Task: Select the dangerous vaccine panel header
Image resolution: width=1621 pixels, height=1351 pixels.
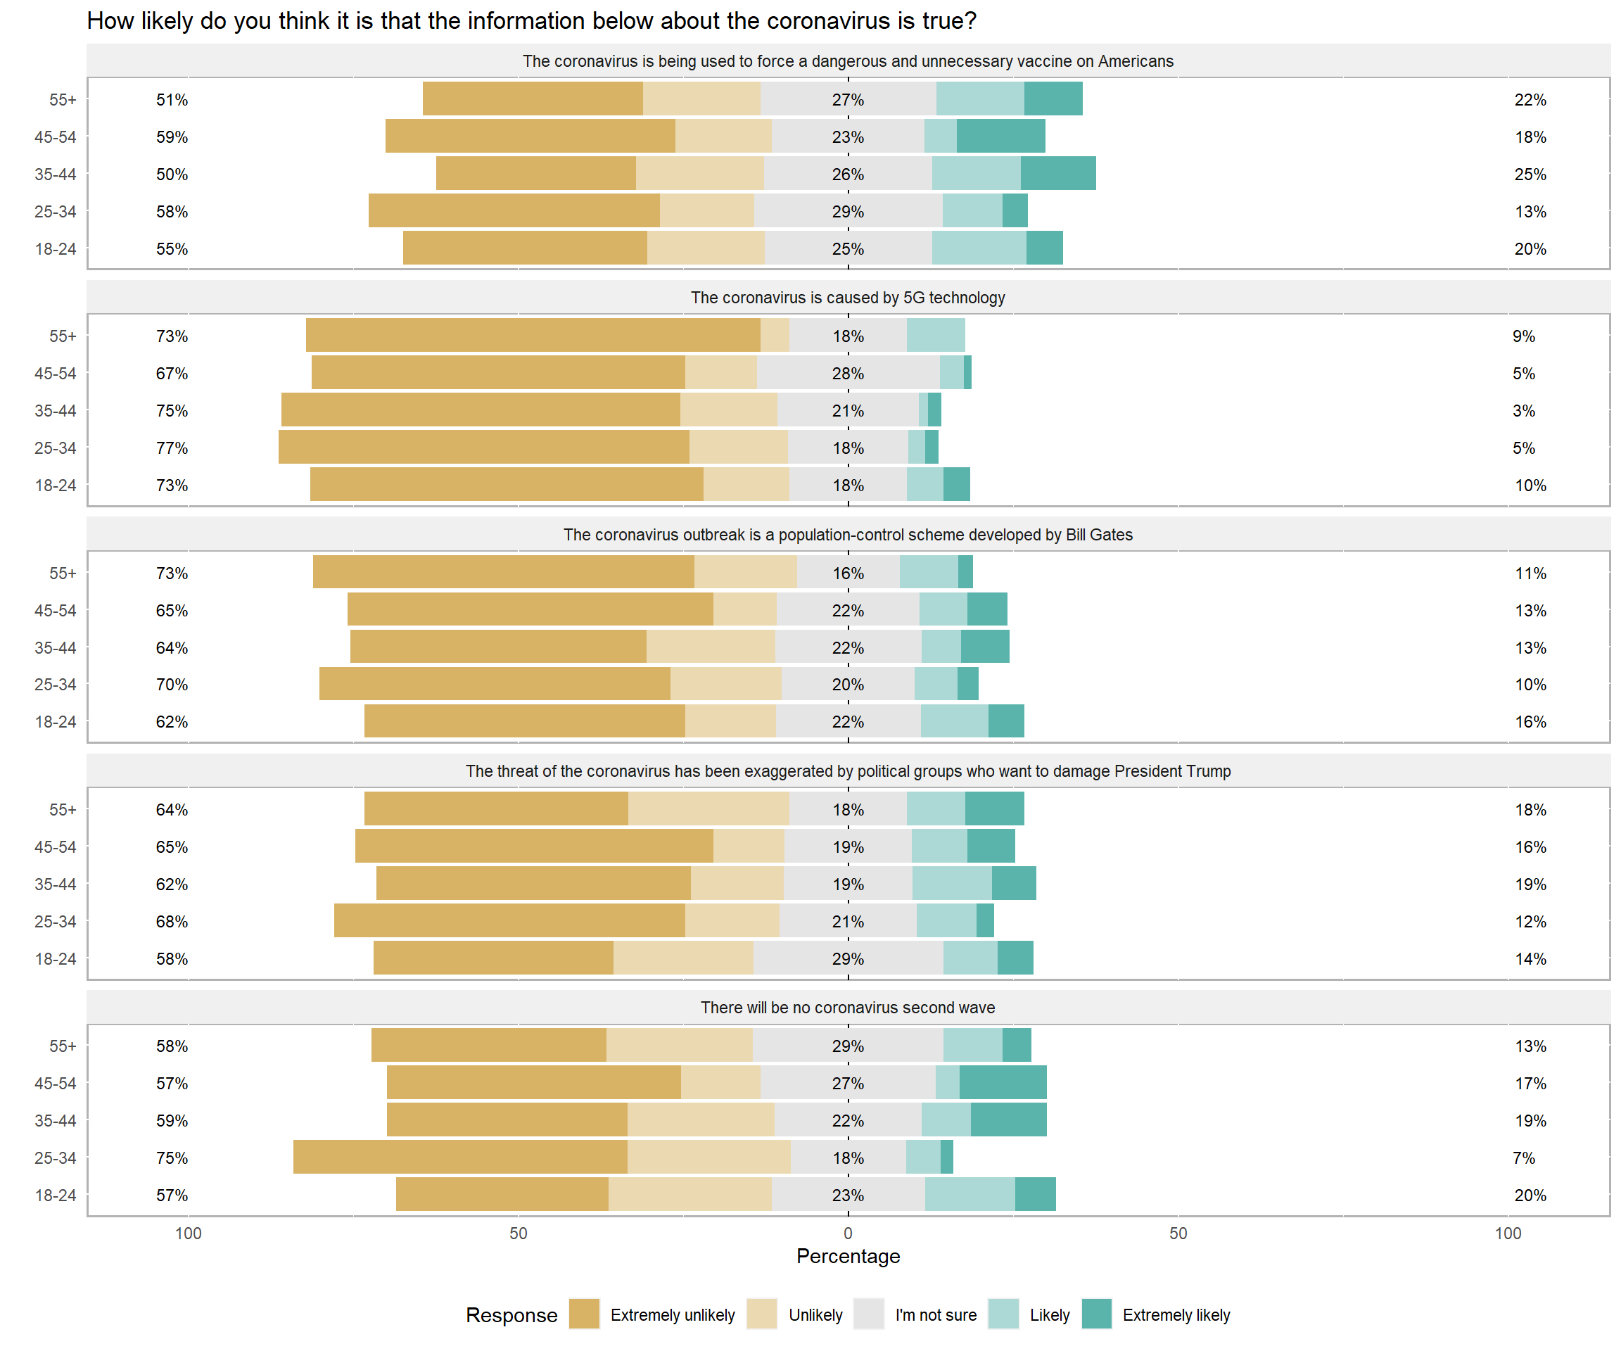Action: pyautogui.click(x=848, y=61)
